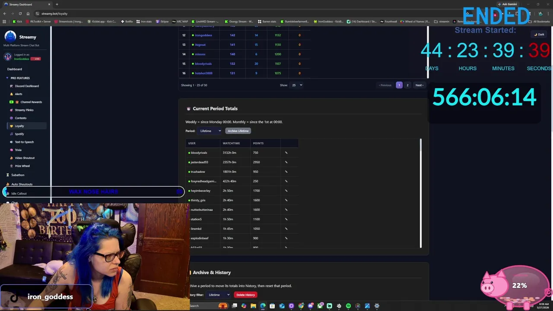553x311 pixels.
Task: Click the Delete History button
Action: click(x=245, y=295)
